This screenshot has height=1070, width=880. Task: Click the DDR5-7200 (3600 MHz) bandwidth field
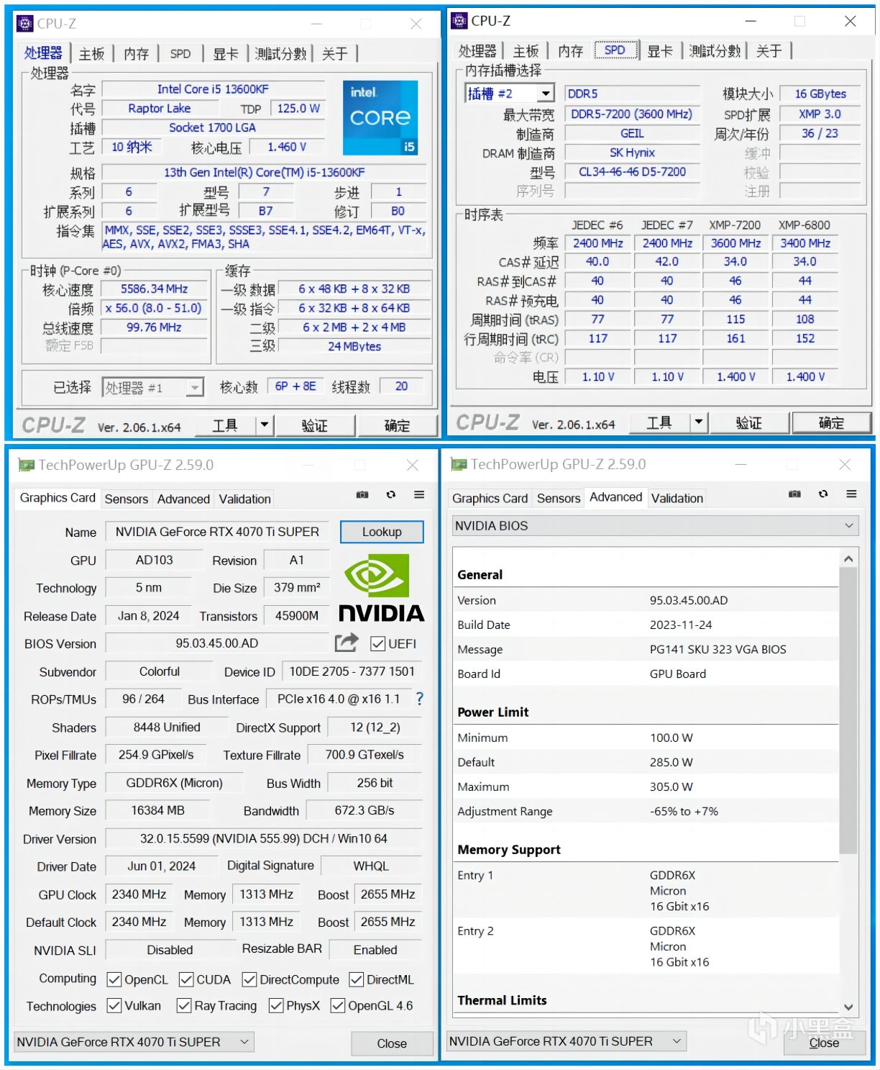tap(632, 114)
